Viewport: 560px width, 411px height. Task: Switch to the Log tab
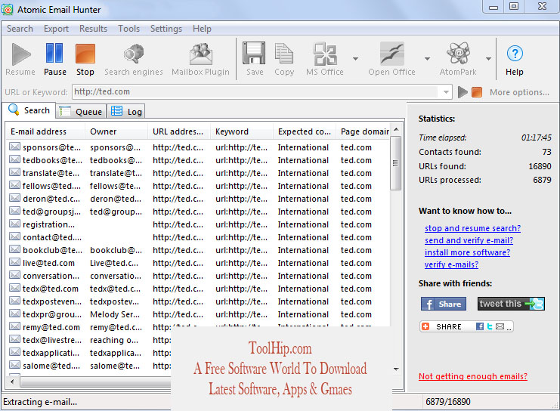click(126, 112)
